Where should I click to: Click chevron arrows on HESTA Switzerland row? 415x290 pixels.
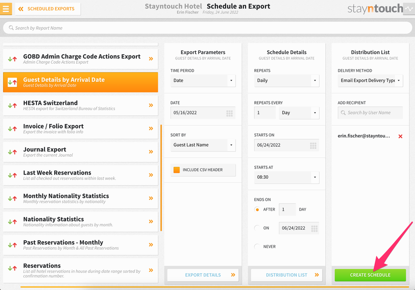(x=151, y=105)
